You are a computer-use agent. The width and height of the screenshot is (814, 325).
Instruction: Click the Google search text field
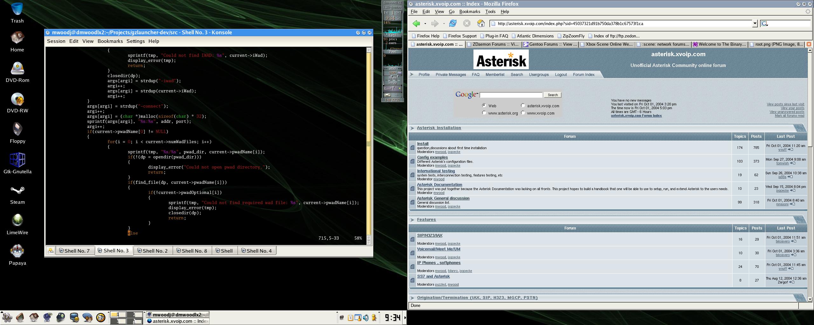click(x=511, y=95)
